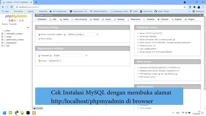The width and height of the screenshot is (206, 116).
Task: Open XAMPP orange icon on taskbar
Action: pyautogui.click(x=34, y=113)
